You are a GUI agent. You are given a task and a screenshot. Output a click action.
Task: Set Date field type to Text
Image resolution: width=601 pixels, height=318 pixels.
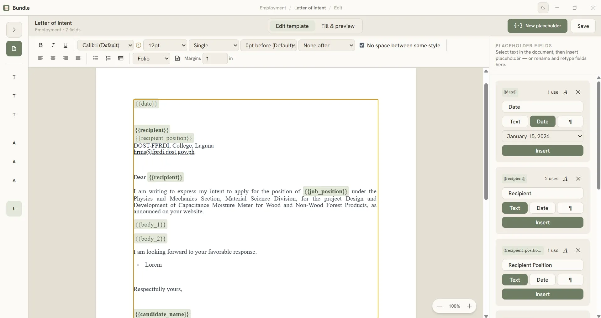(x=515, y=122)
